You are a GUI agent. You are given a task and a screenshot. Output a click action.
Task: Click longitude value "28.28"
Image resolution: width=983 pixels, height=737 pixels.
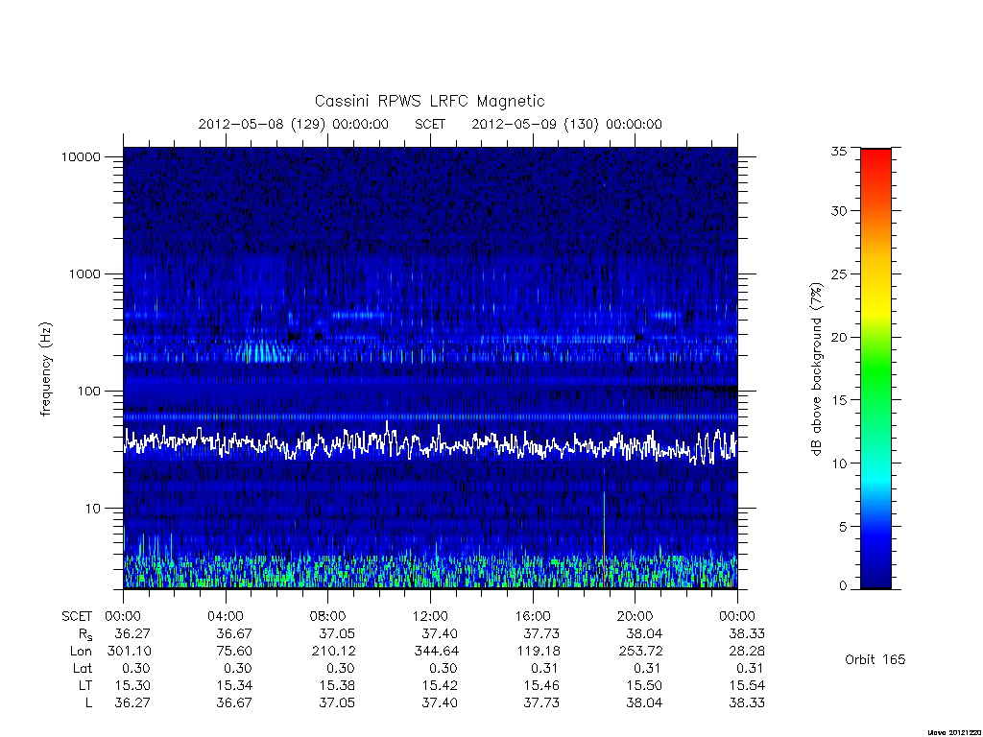coord(747,652)
